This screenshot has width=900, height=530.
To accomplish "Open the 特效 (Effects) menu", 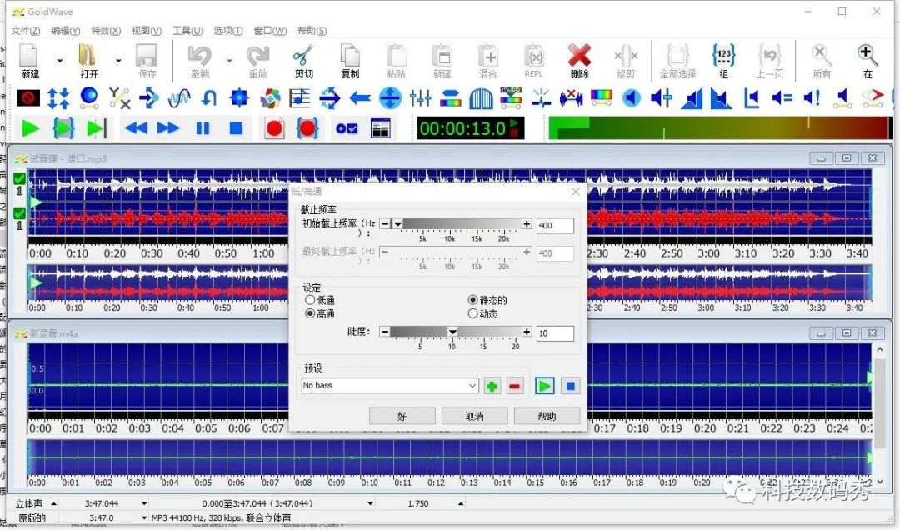I will point(106,31).
